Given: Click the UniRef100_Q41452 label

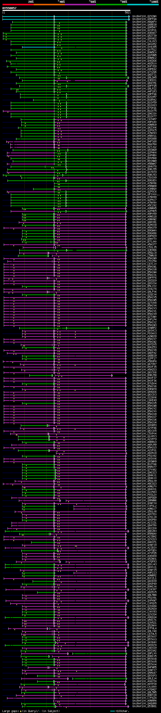Looking at the screenshot, I should (144, 44).
